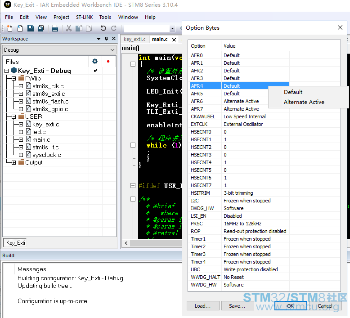Click the New Document toolbar icon
Image resolution: width=350 pixels, height=318 pixels.
[9, 28]
